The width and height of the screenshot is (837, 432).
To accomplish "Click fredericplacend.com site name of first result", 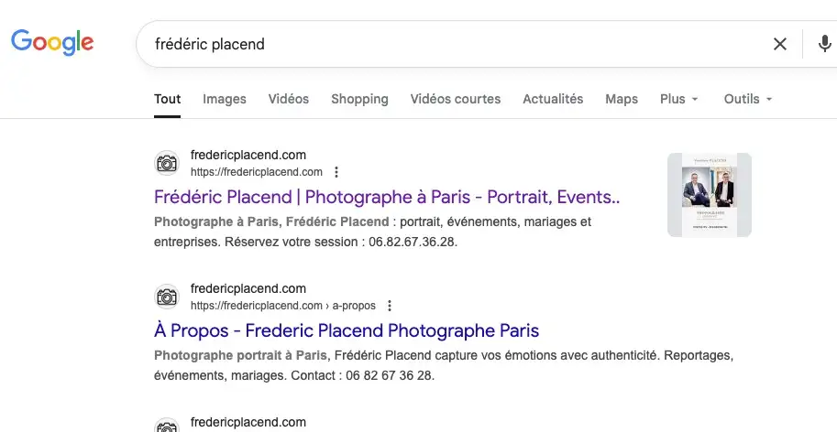I will click(x=248, y=155).
